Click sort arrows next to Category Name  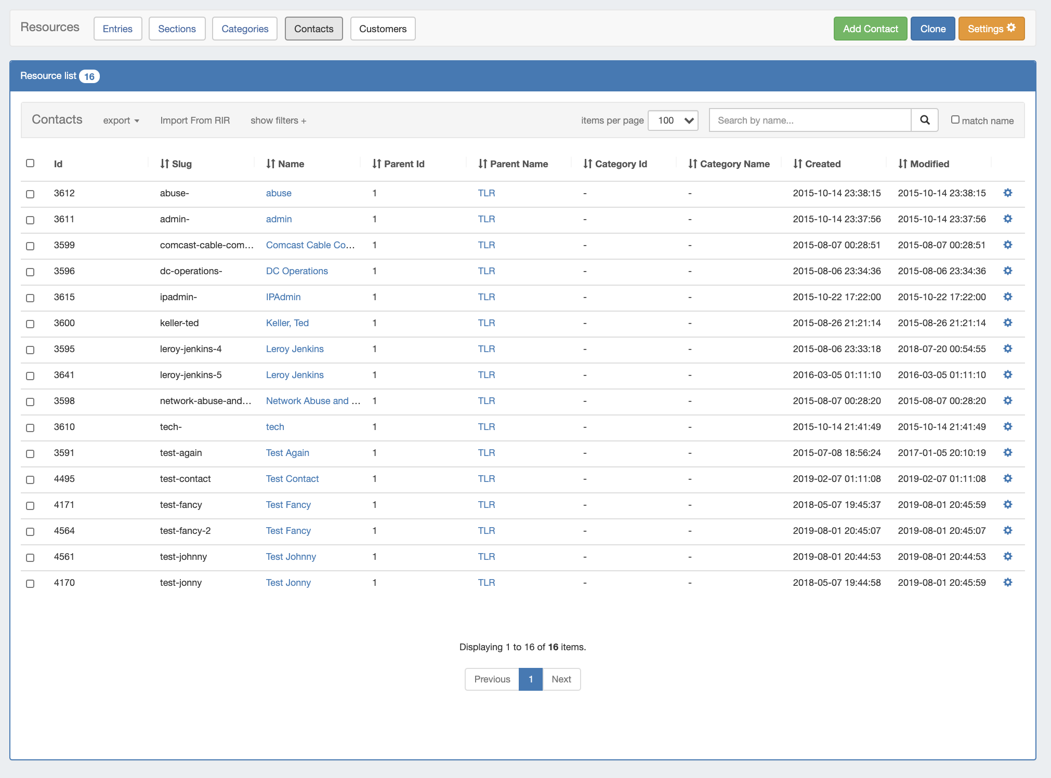(692, 164)
